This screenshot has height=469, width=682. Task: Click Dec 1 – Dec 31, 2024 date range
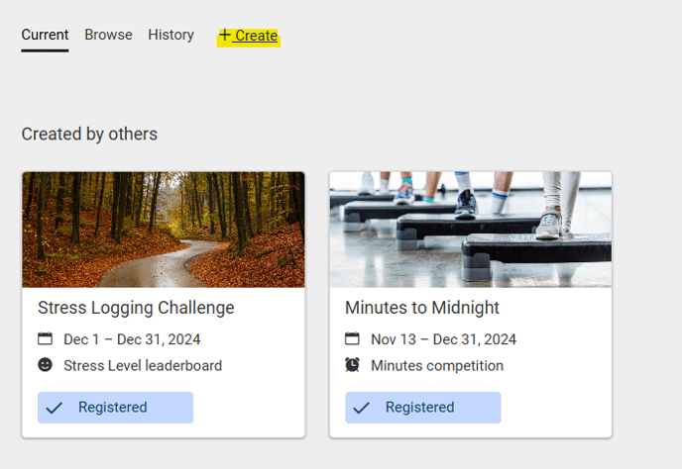coord(132,339)
